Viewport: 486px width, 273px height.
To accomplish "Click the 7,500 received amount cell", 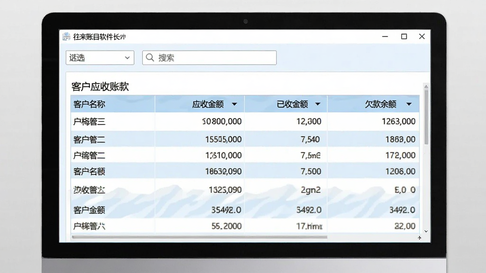I will coord(311,172).
